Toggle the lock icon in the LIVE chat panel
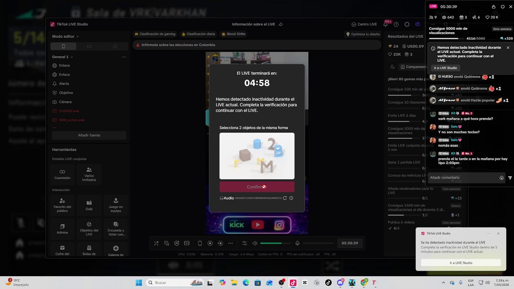 point(494,6)
